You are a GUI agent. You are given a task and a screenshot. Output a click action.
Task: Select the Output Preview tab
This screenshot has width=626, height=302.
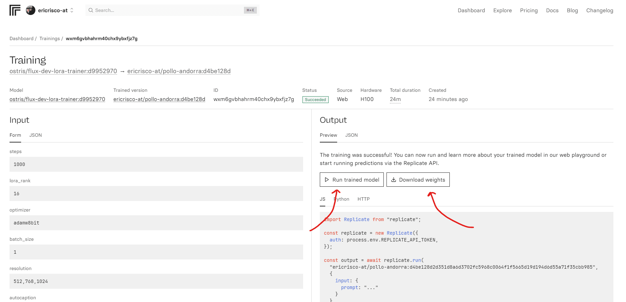click(x=328, y=135)
